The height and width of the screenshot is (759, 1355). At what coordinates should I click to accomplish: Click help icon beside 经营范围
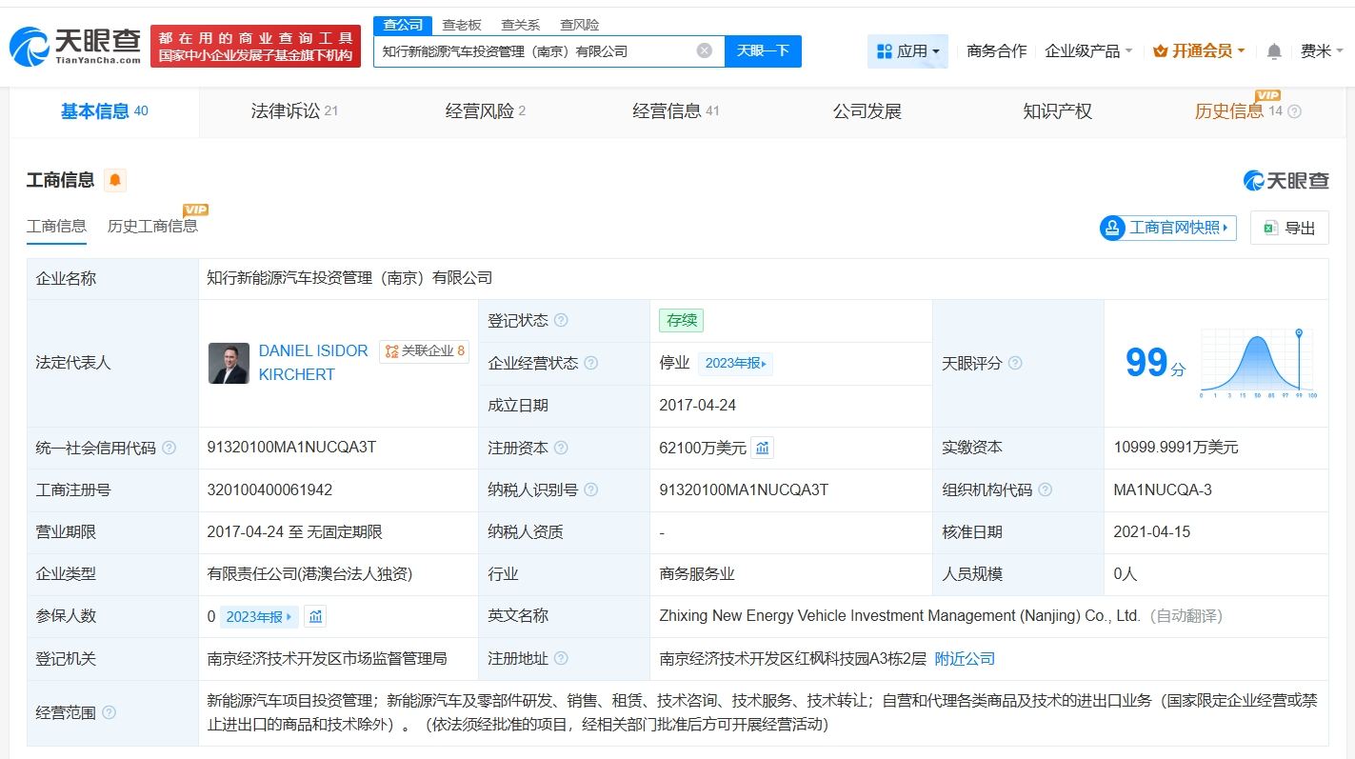pyautogui.click(x=110, y=712)
